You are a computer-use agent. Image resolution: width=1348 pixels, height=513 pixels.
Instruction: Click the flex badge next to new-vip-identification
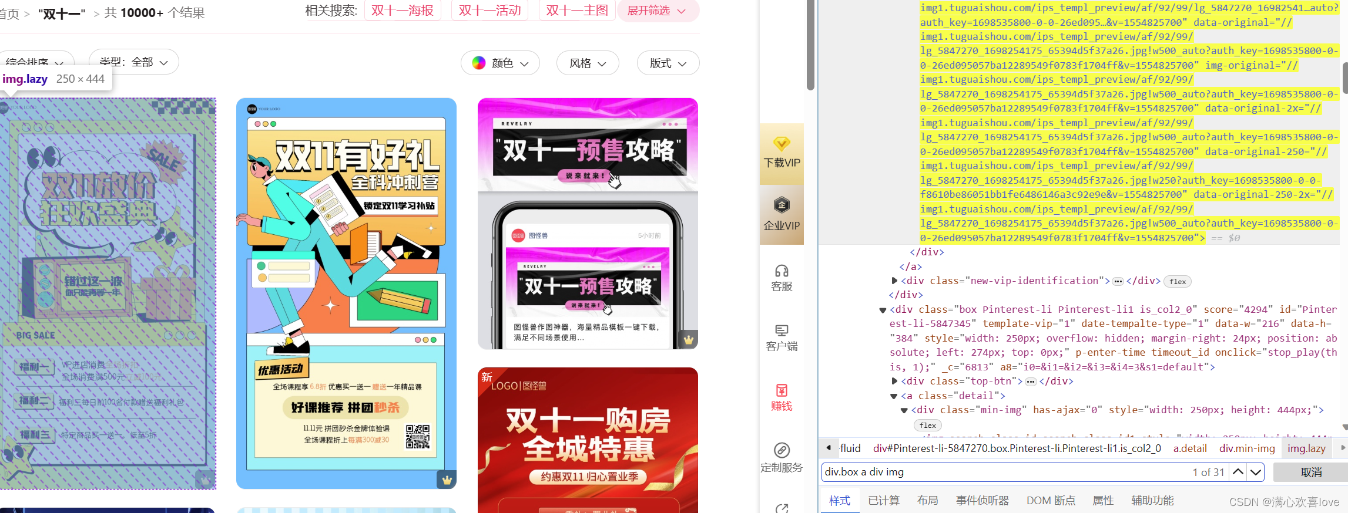(1178, 282)
